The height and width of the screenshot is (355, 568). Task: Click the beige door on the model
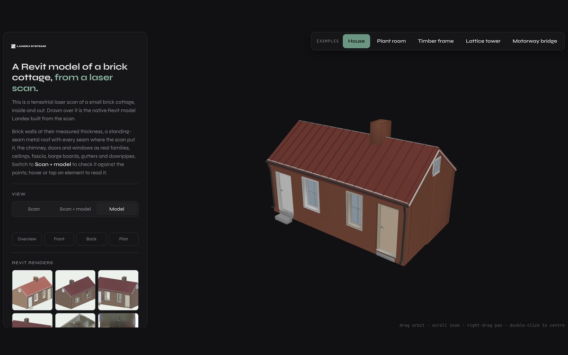click(x=387, y=230)
